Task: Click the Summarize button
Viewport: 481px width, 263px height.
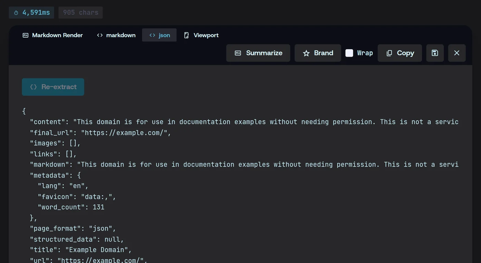Action: (258, 53)
